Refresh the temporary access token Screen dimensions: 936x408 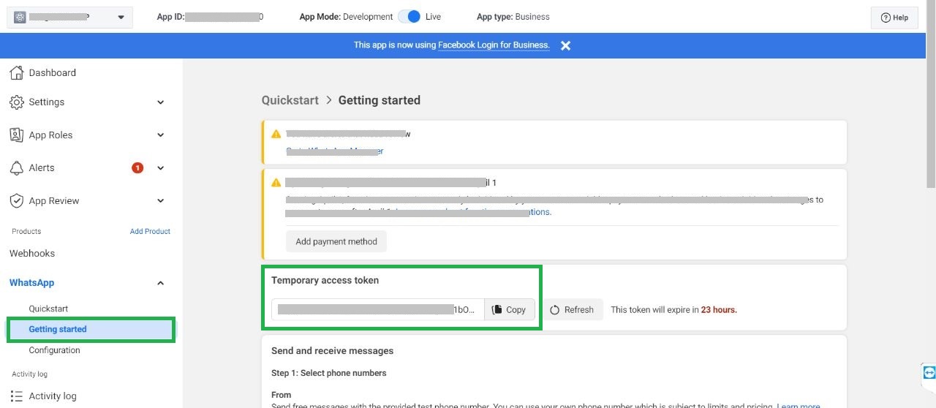coord(572,310)
